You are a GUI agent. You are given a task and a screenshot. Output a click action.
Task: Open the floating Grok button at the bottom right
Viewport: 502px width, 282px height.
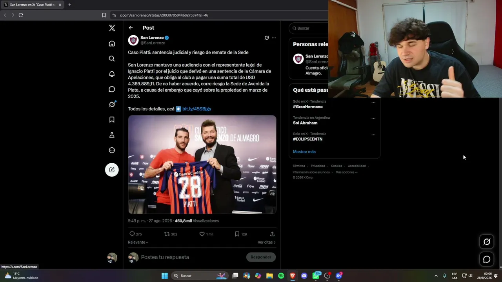click(x=487, y=242)
